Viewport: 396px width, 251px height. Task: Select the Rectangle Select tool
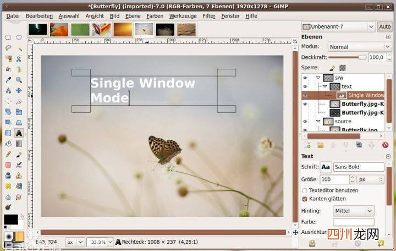(x=8, y=37)
